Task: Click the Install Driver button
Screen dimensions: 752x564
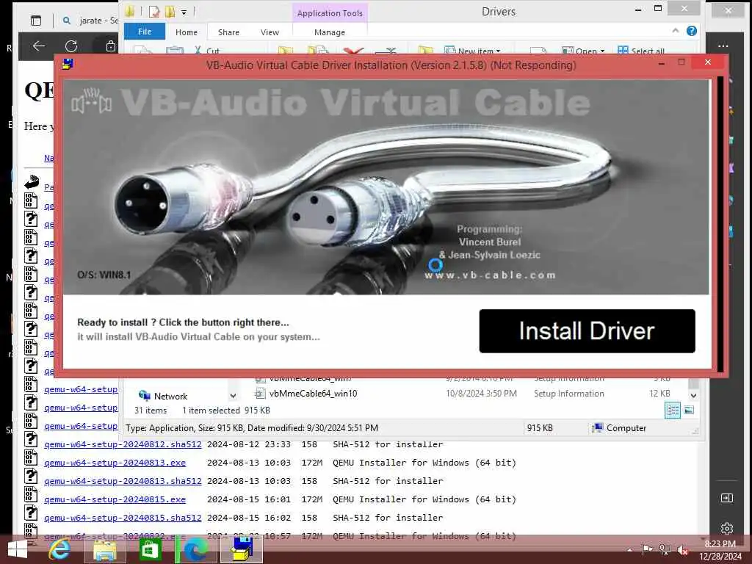Action: (587, 331)
